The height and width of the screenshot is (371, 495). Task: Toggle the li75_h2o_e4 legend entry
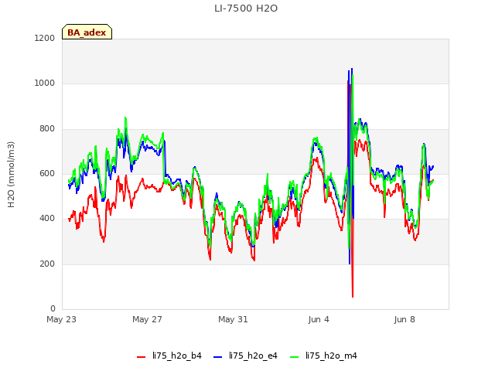245,356
